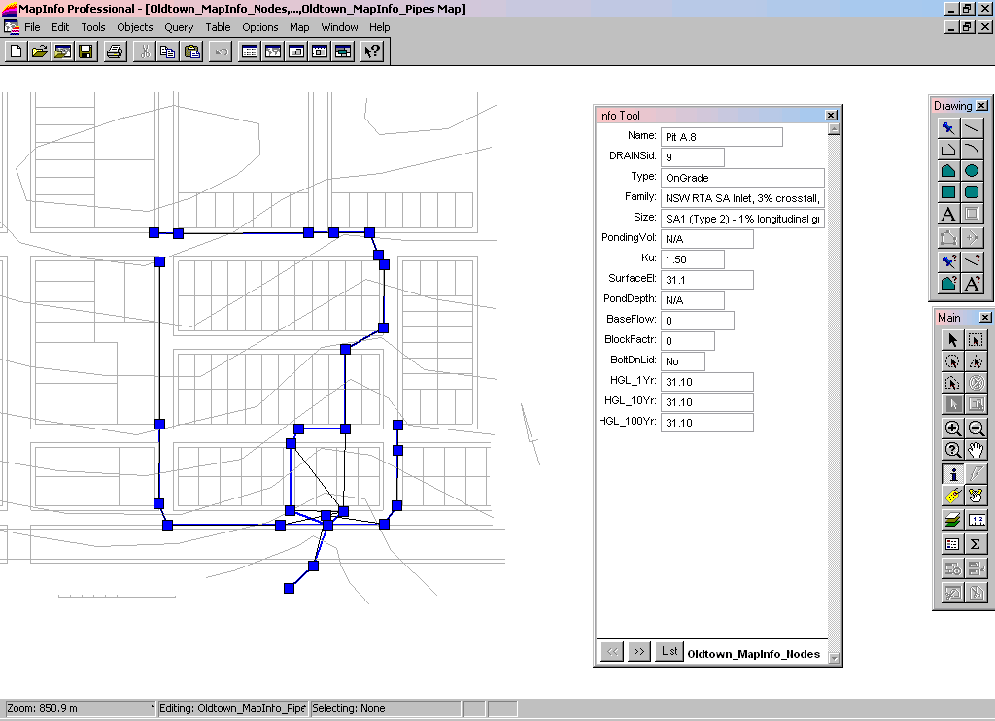Pick the Text tool in Drawing toolbar
Image resolution: width=995 pixels, height=721 pixels.
948,214
